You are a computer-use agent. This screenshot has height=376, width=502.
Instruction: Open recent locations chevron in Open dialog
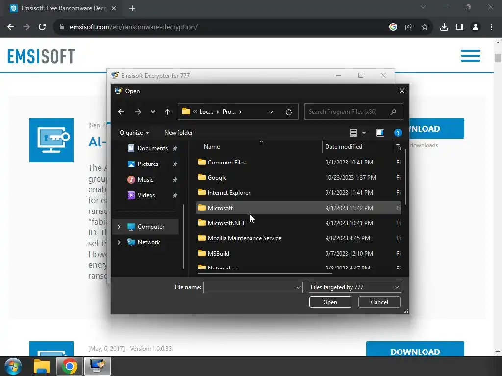(x=153, y=112)
